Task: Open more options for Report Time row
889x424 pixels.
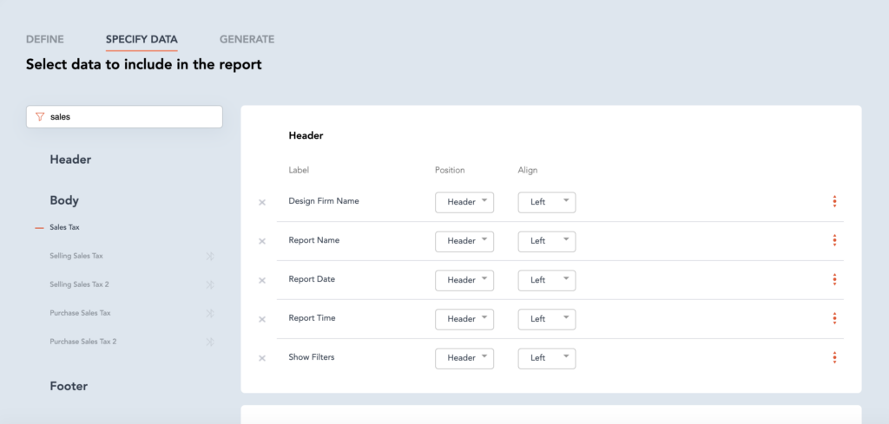Action: 834,318
